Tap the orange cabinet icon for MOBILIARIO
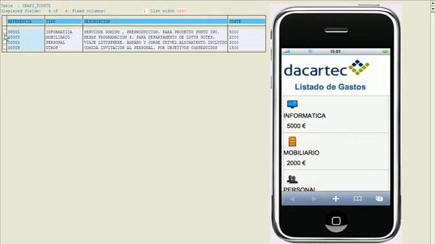Viewport: 435px width, 244px height. point(292,142)
